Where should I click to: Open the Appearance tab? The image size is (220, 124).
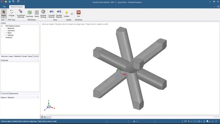click(x=14, y=93)
